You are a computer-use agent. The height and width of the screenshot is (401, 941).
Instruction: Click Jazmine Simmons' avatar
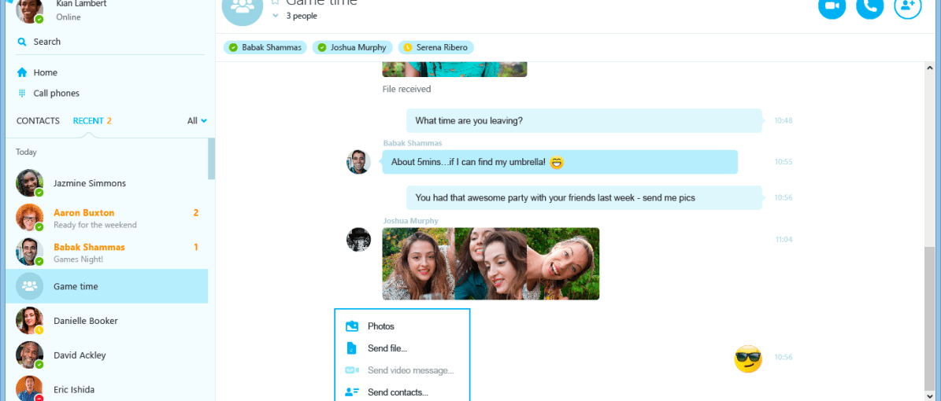pos(29,183)
